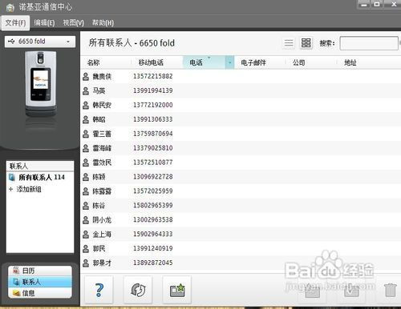Click the help question mark icon

coord(99,290)
